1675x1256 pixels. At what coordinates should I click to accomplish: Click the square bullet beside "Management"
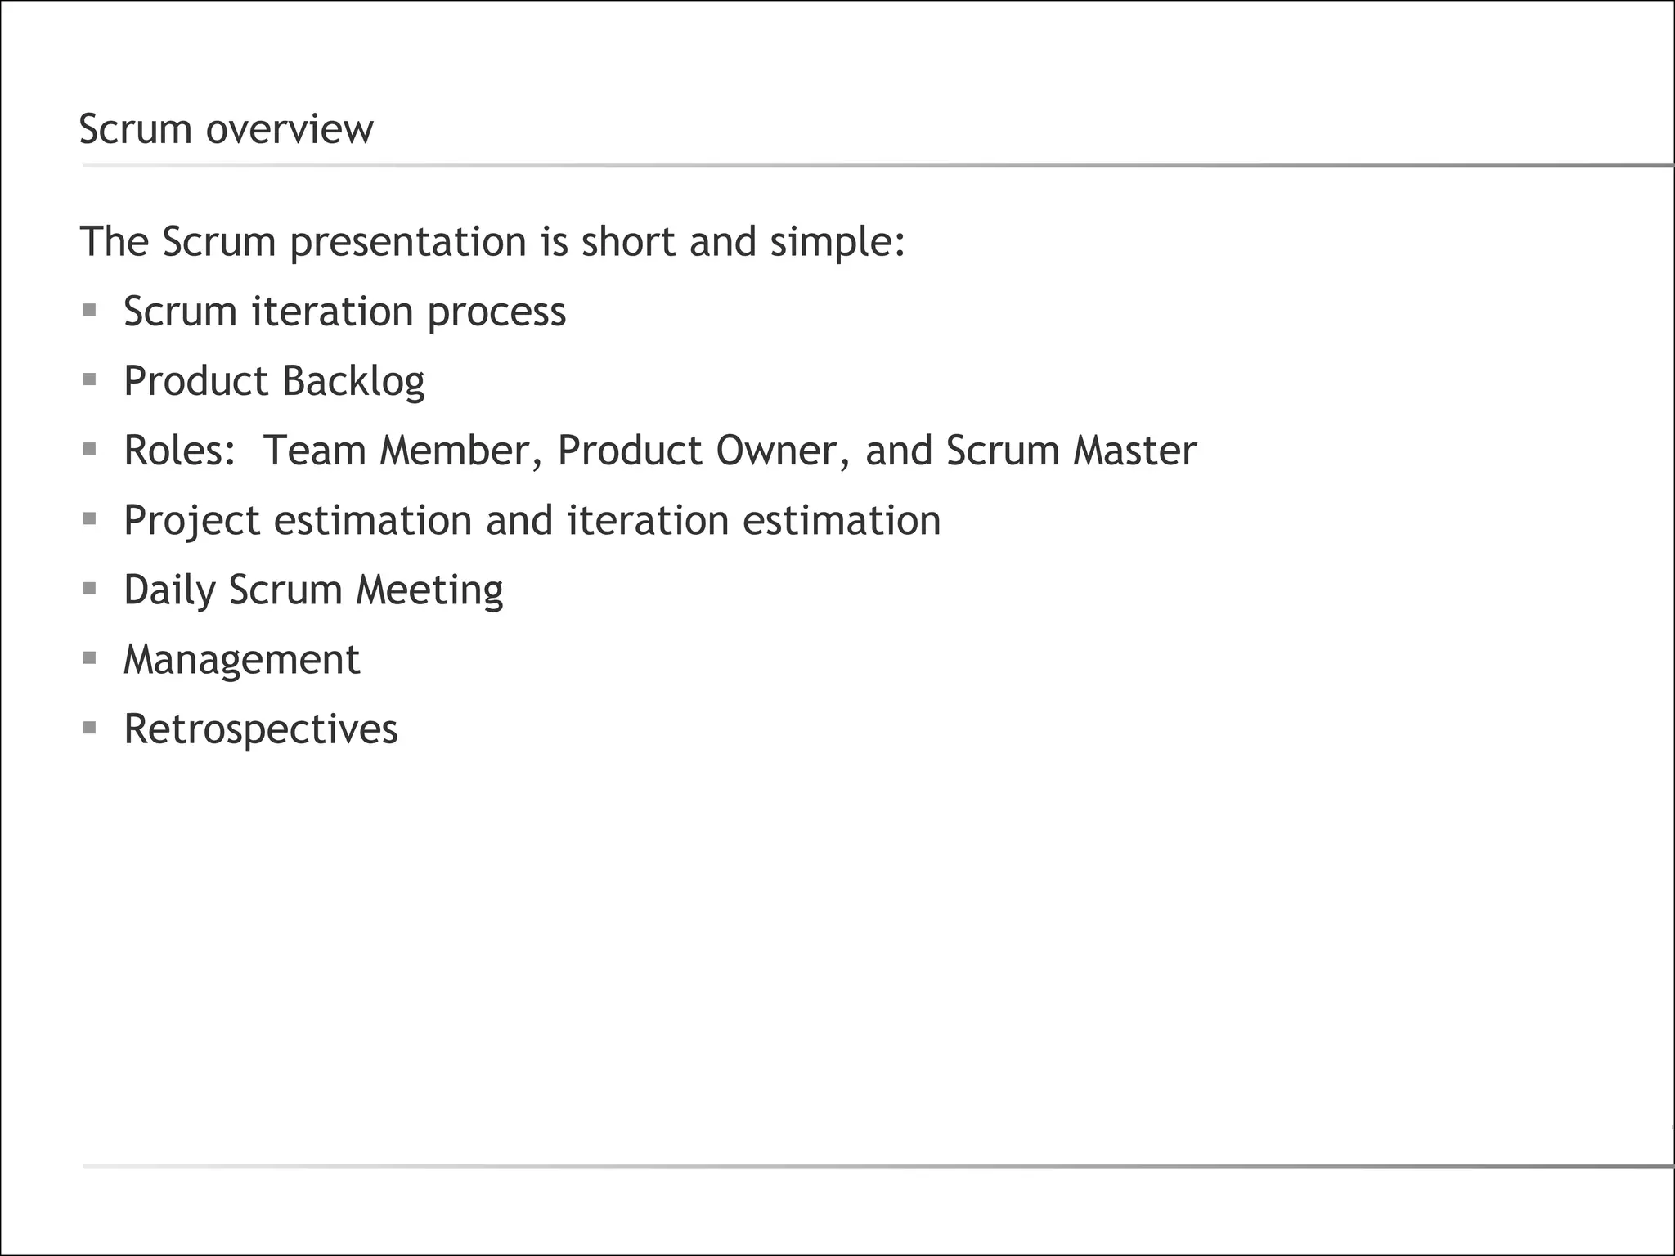pos(90,657)
